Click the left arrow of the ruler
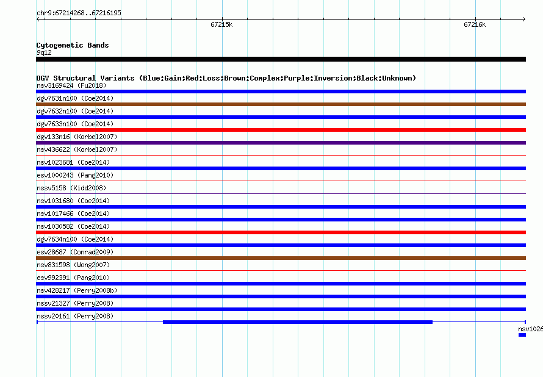The width and height of the screenshot is (543, 377). click(x=38, y=20)
